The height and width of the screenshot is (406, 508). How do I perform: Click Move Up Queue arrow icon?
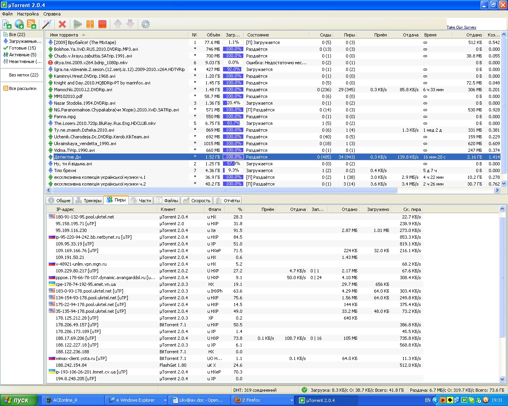click(x=118, y=24)
